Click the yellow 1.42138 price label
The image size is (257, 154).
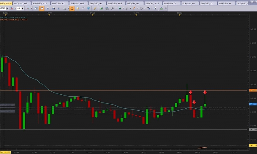(253, 145)
